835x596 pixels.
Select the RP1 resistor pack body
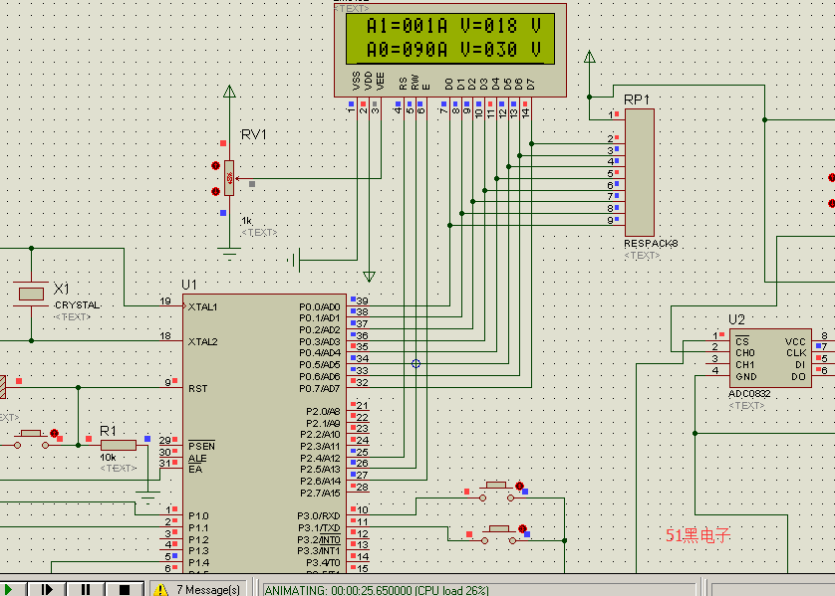(x=640, y=172)
